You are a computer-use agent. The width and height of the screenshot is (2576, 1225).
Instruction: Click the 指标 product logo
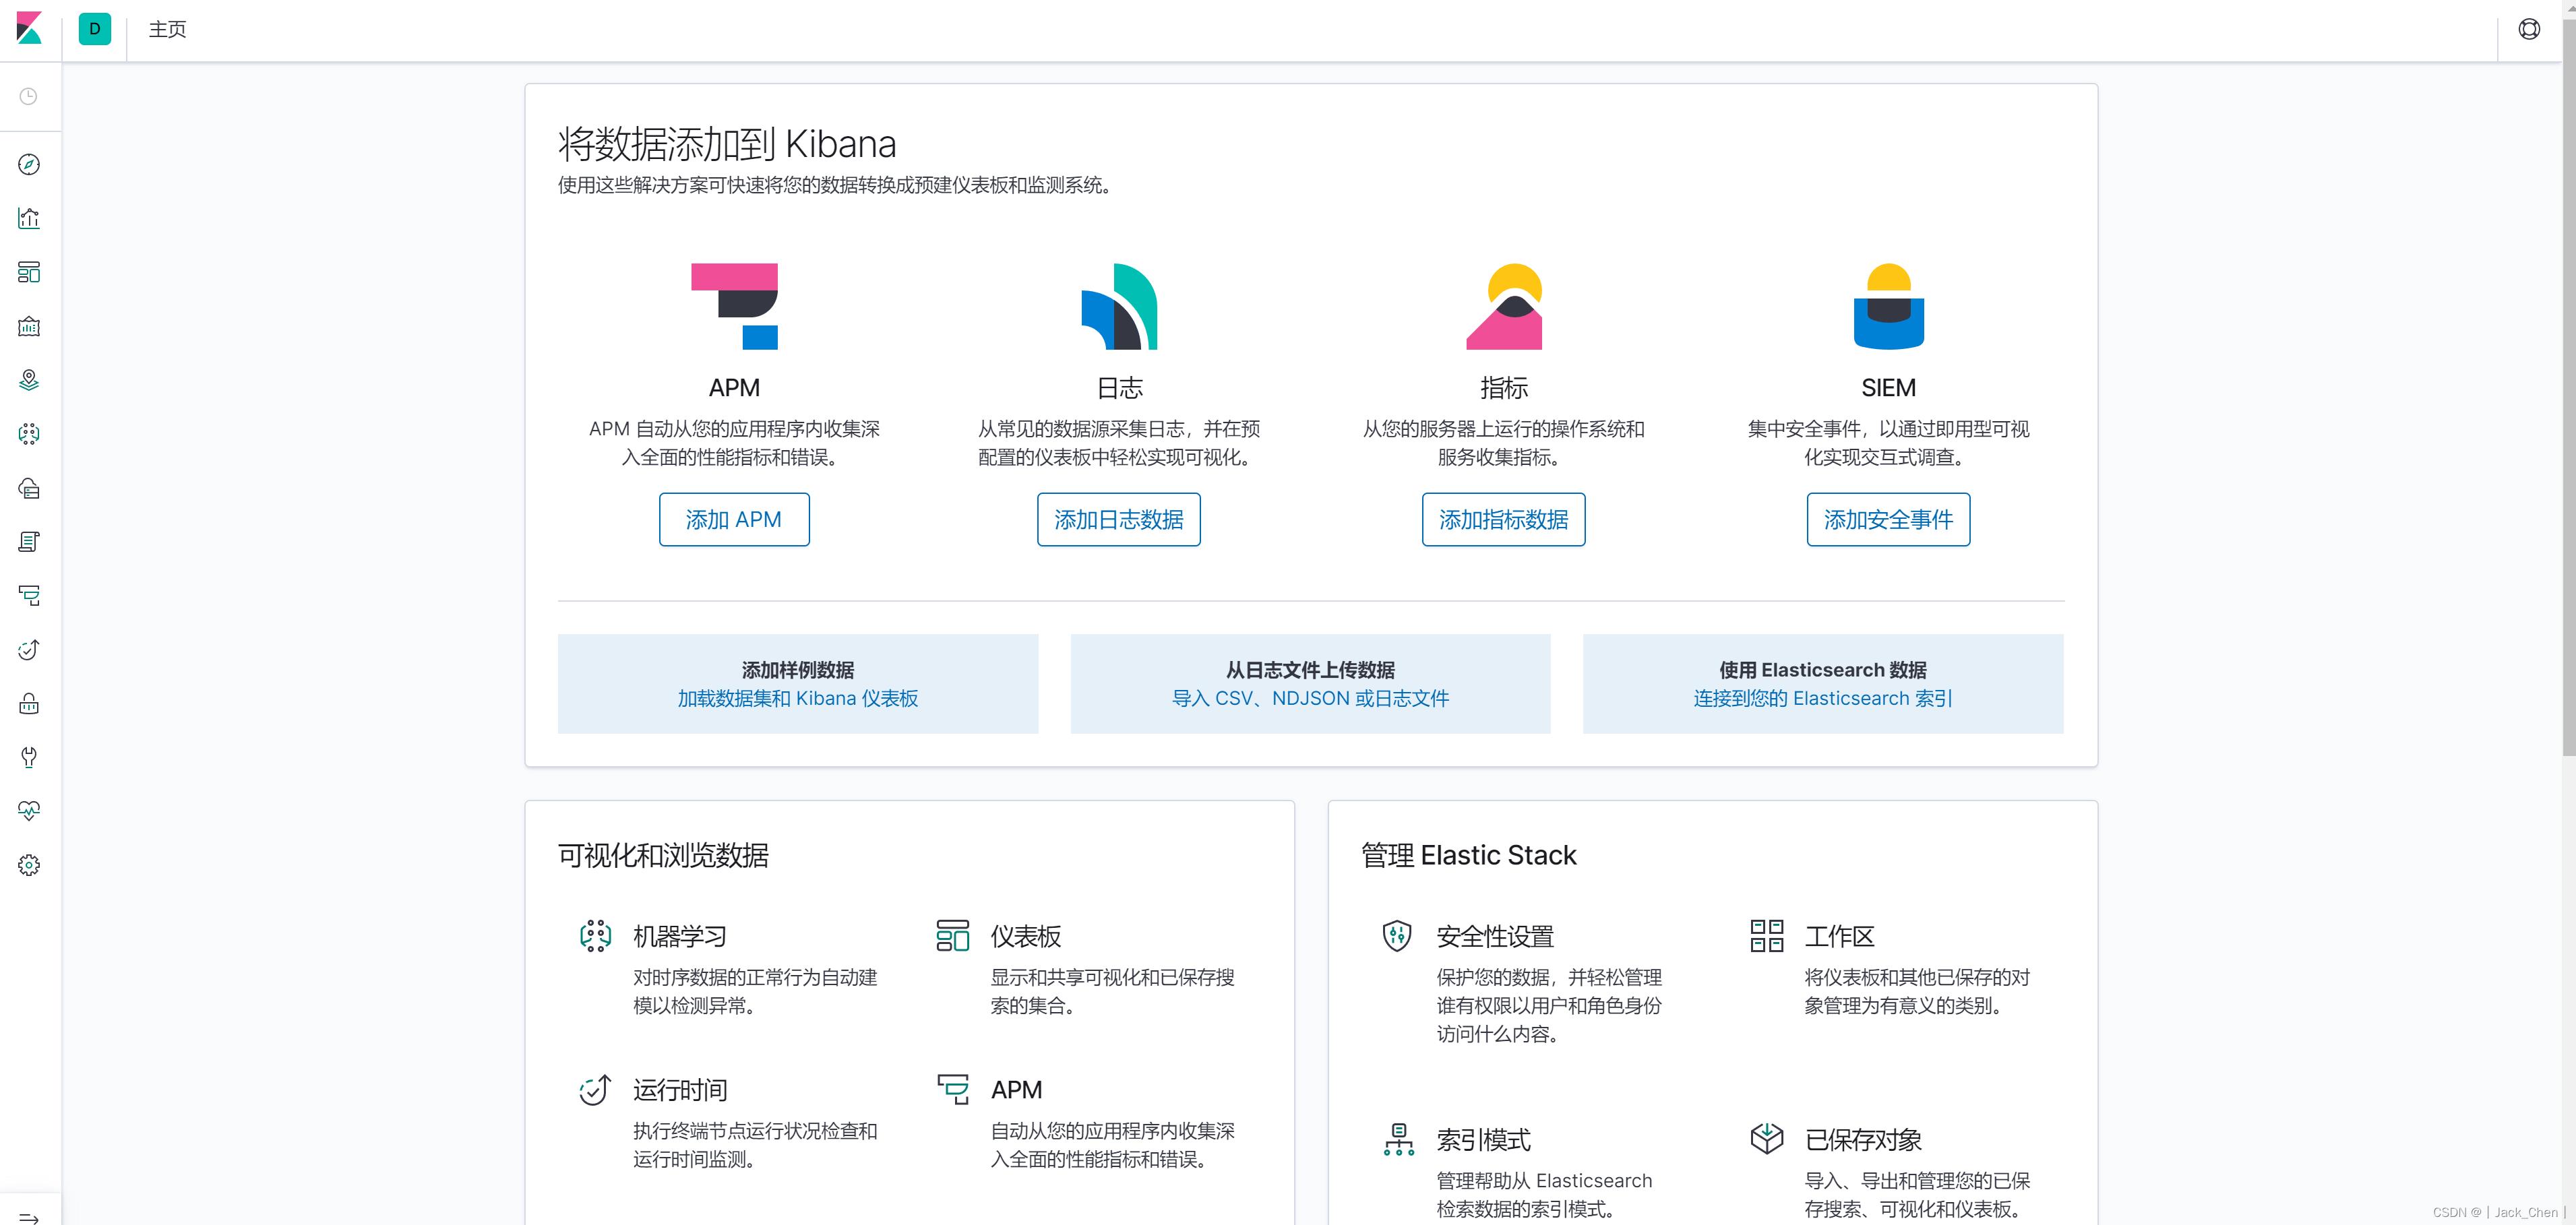tap(1504, 306)
